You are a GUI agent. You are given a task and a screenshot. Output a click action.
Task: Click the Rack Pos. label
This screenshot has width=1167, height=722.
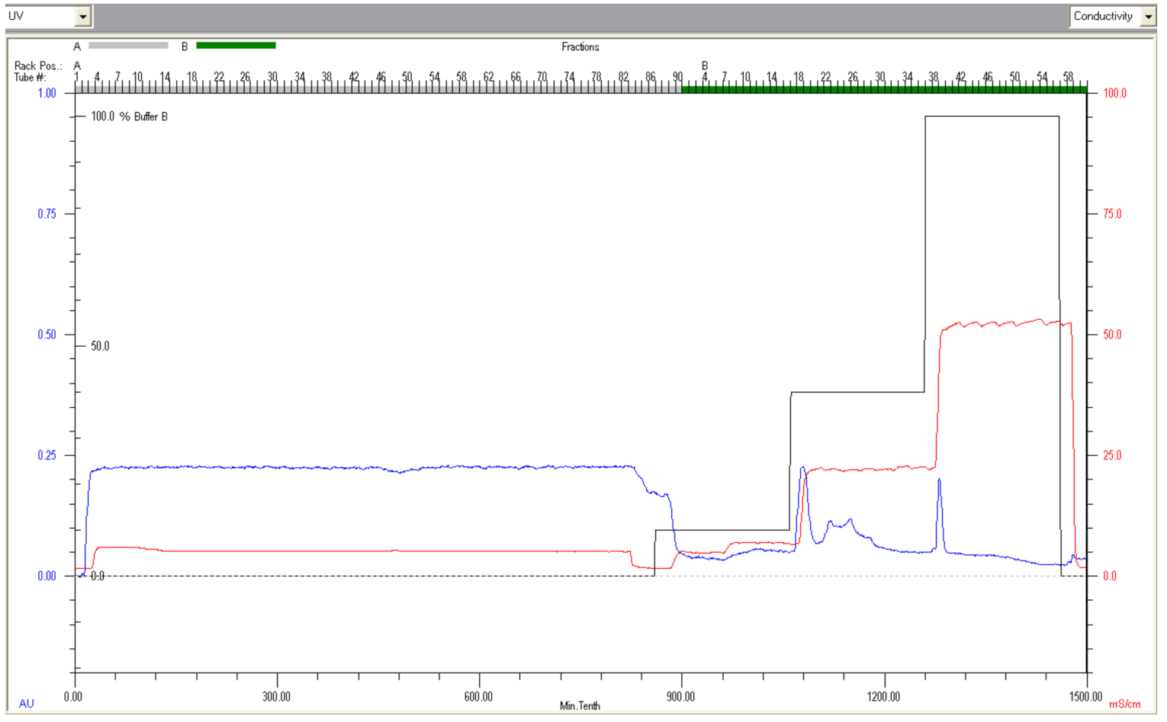coord(37,66)
